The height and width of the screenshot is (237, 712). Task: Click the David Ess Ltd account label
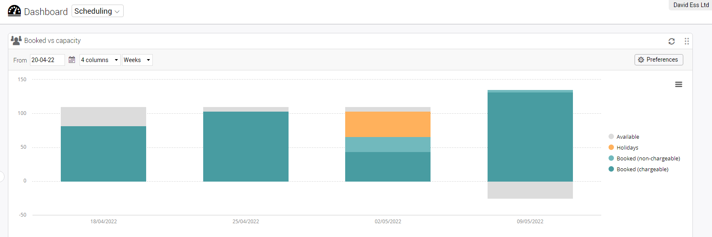690,5
